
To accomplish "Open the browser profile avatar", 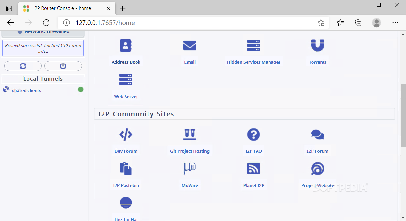I will click(x=377, y=23).
